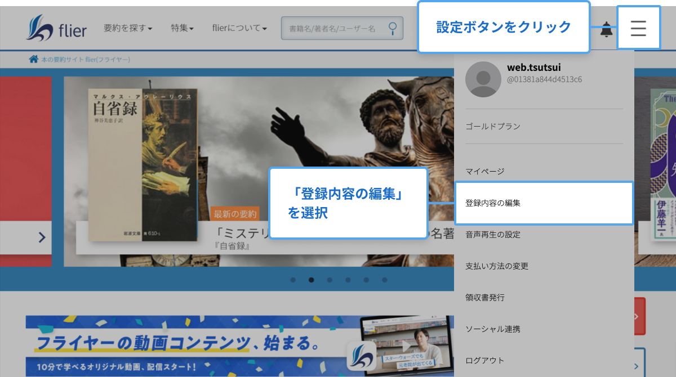This screenshot has width=676, height=377.
Task: Click the 『自省録』 caption title
Action: click(x=232, y=246)
